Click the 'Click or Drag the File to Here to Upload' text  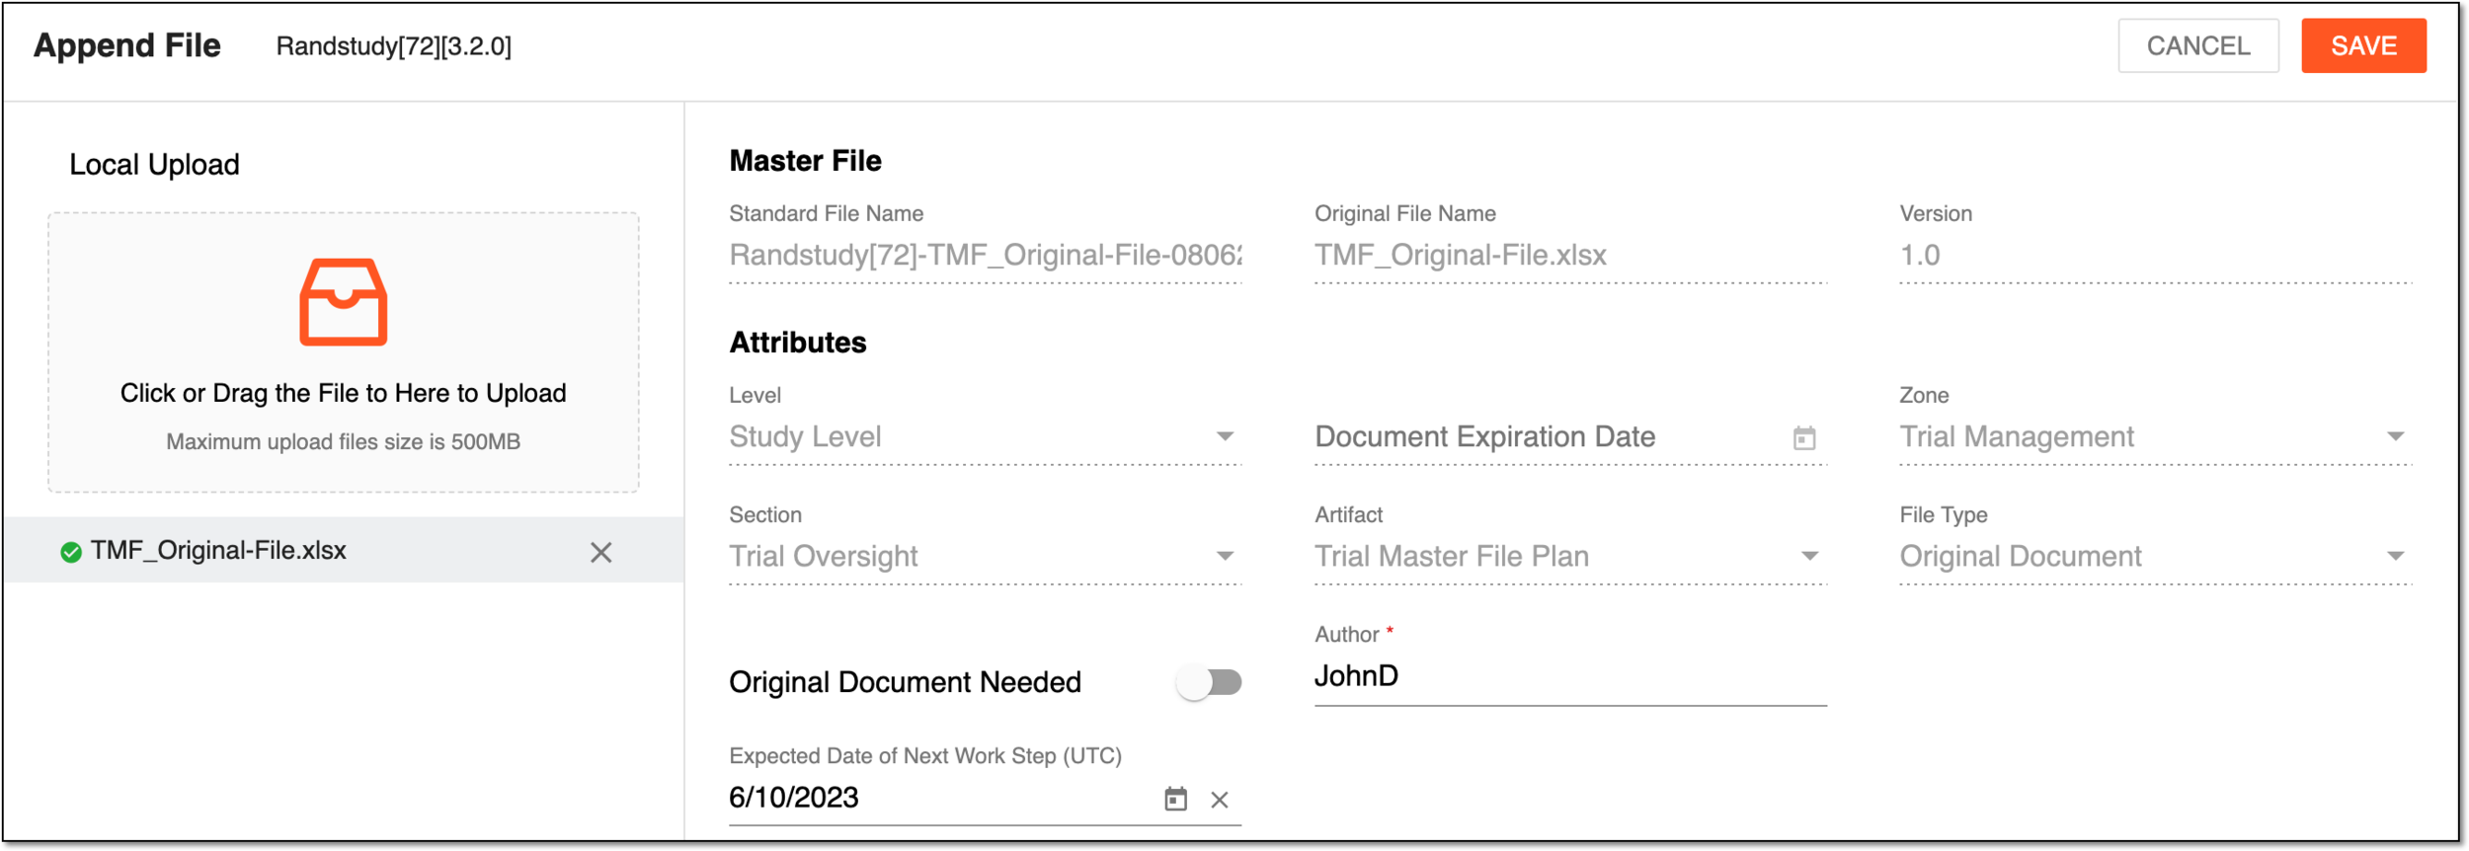click(x=343, y=393)
